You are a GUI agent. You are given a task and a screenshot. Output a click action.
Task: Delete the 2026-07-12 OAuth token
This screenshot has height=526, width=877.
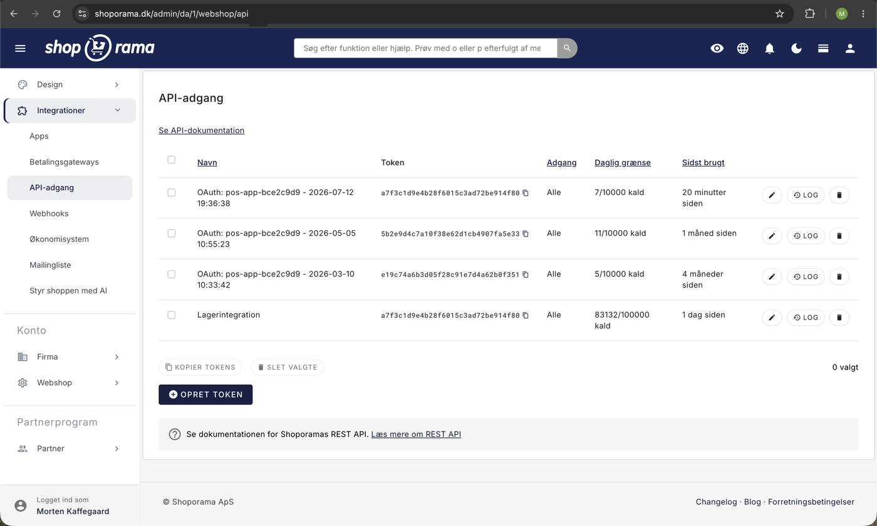839,195
